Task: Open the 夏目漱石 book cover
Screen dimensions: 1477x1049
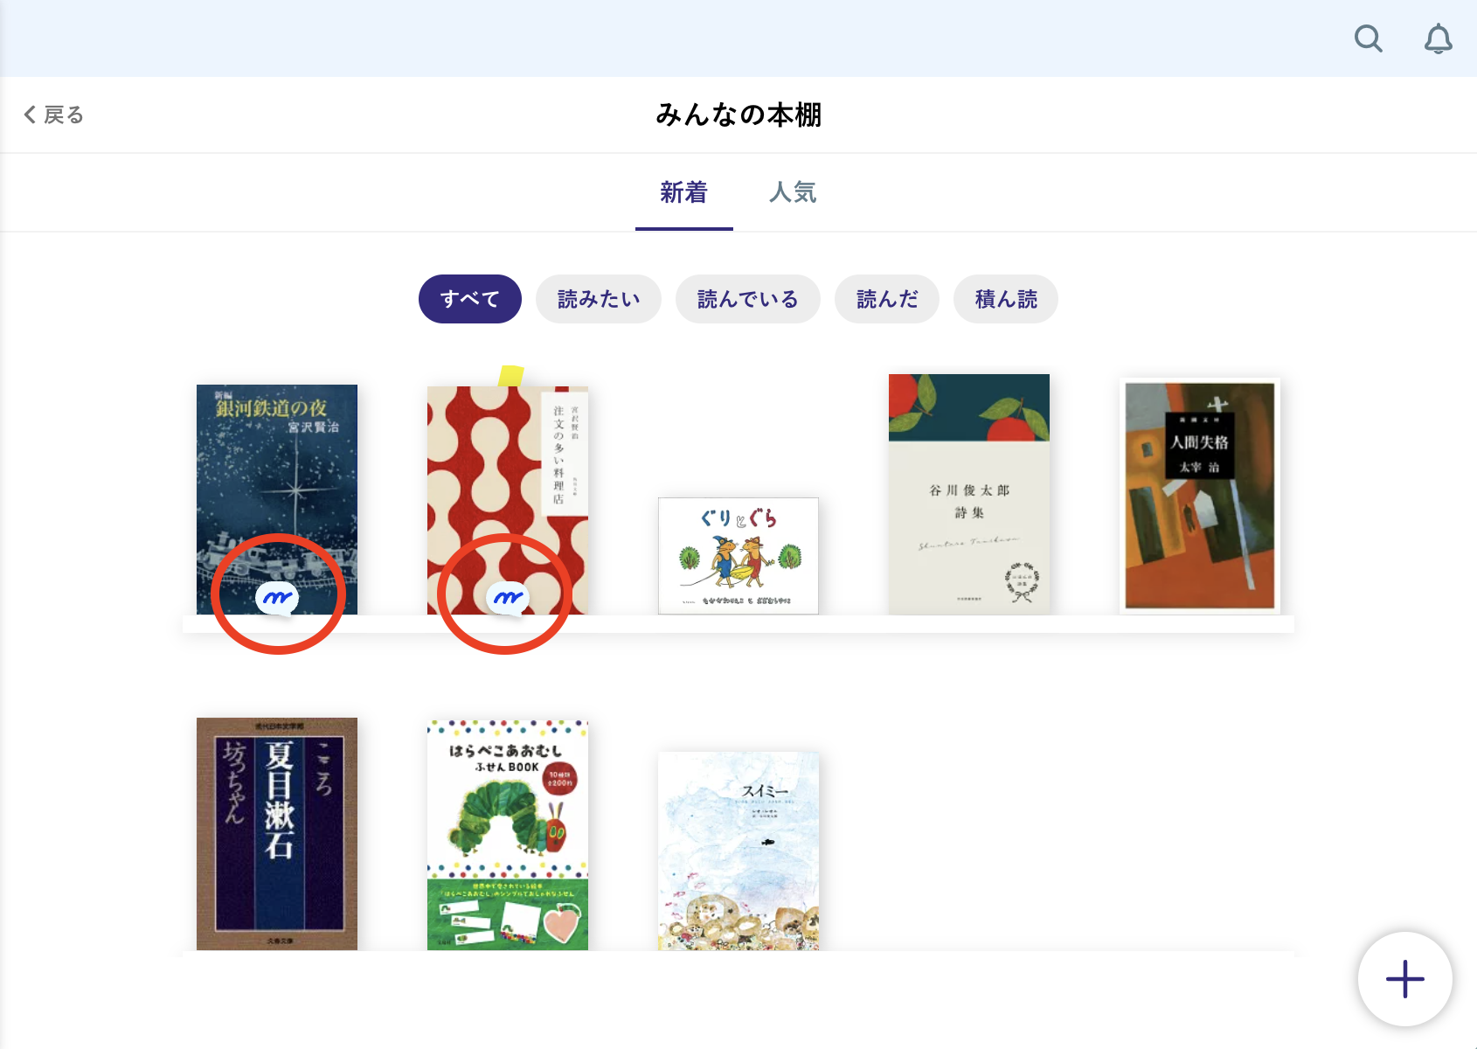Action: (x=277, y=834)
